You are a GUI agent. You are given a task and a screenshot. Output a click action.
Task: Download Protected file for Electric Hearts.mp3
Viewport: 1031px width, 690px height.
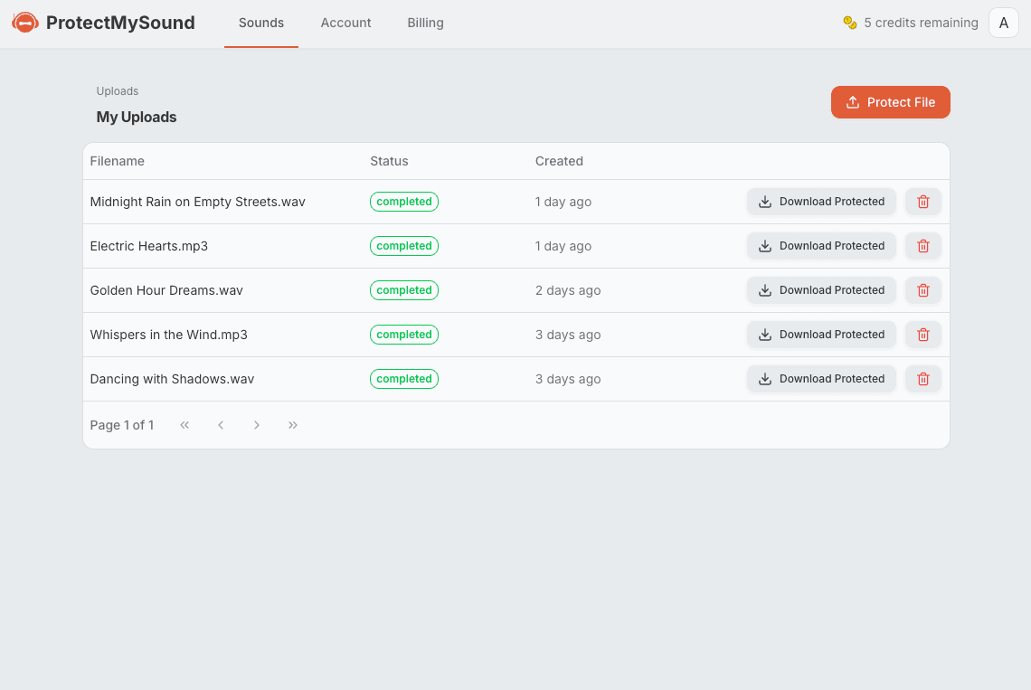click(x=821, y=245)
